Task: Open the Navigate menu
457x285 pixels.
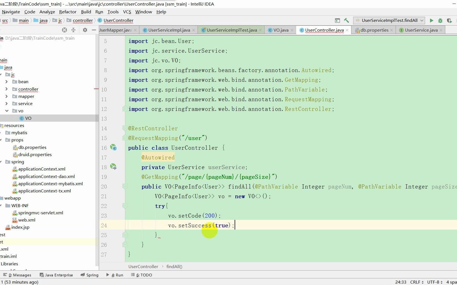Action: [x=11, y=12]
